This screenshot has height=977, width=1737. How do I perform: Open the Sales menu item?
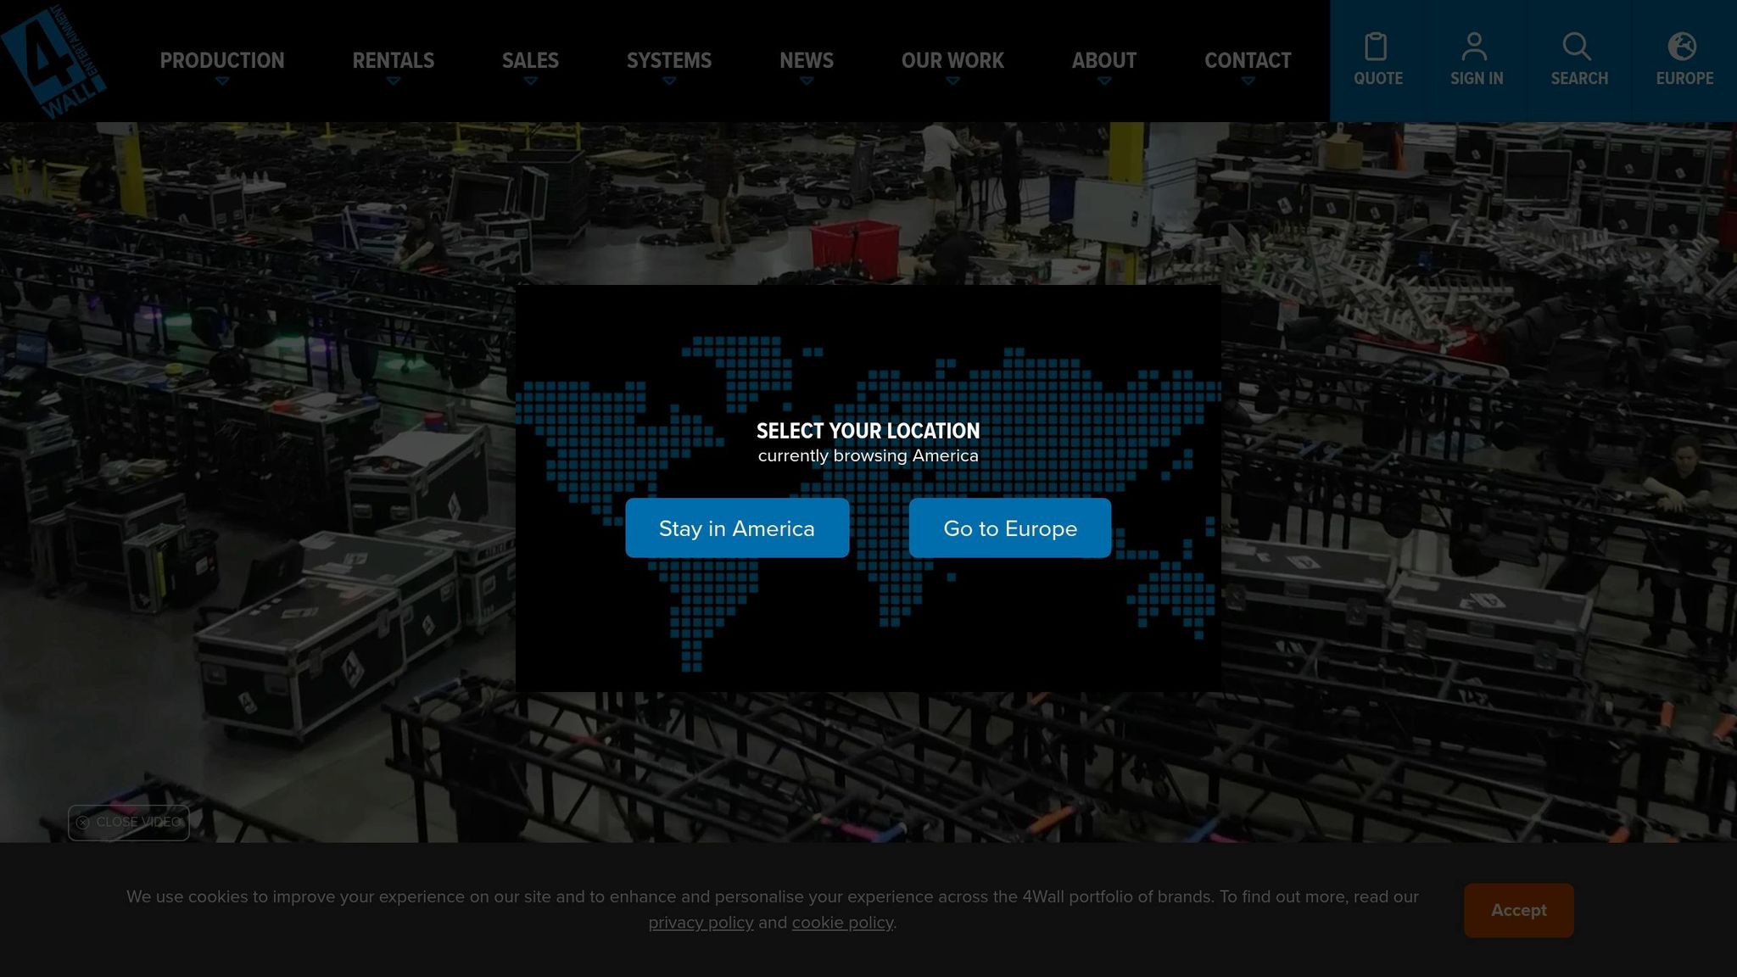[530, 60]
